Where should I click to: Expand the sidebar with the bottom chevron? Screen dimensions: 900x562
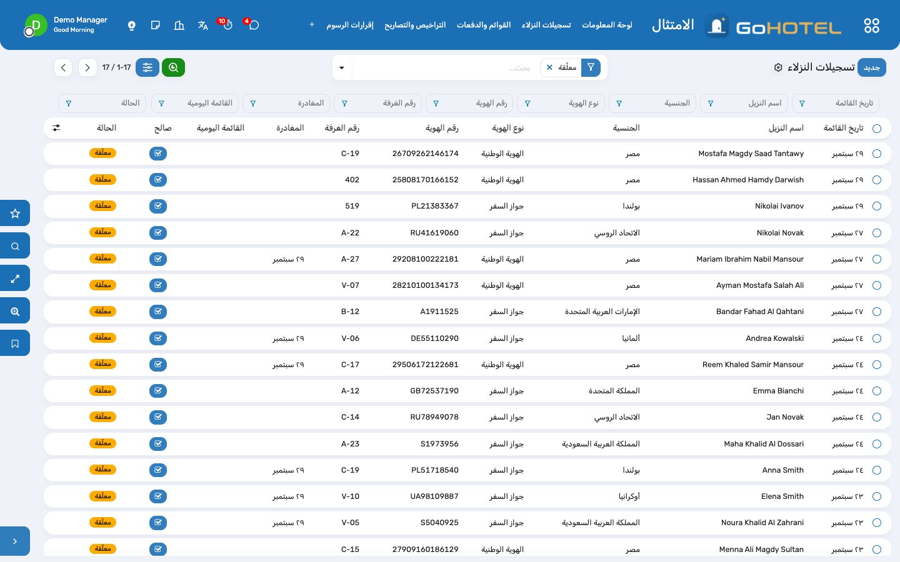click(15, 541)
